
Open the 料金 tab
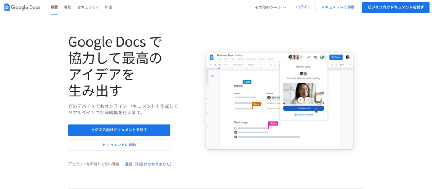click(x=108, y=8)
